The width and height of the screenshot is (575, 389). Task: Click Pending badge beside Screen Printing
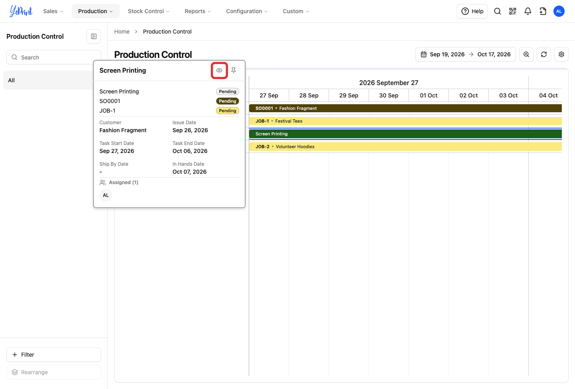click(x=228, y=91)
